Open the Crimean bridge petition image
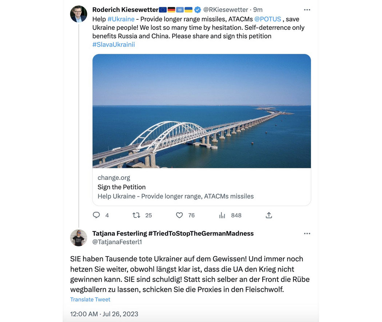 point(202,111)
